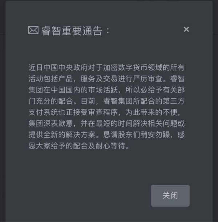Click the words 提供全新的解决方案
Image resolution: width=218 pixels, height=222 pixels.
(x=62, y=135)
